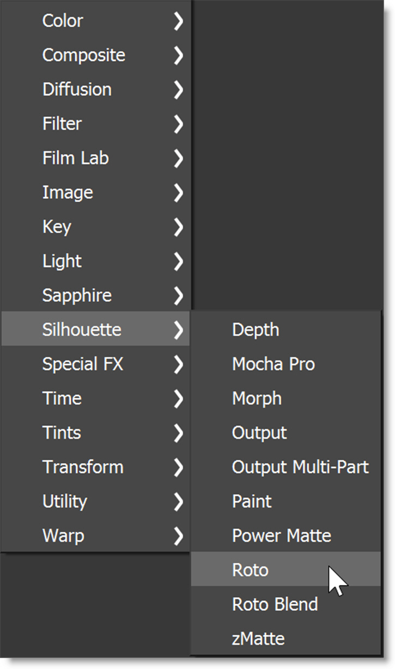Add a Mocha Pro node
Screen dimensions: 395x669
tap(273, 364)
